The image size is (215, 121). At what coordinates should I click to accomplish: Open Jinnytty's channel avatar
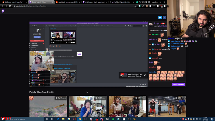151,24
